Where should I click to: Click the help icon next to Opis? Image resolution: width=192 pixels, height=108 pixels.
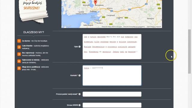[79, 47]
